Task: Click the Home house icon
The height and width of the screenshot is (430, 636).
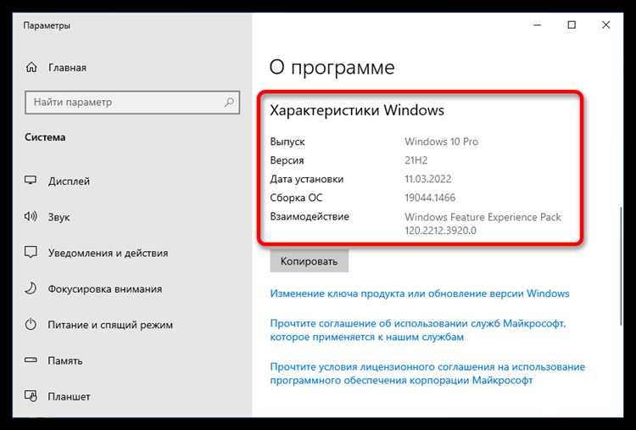Action: click(31, 67)
